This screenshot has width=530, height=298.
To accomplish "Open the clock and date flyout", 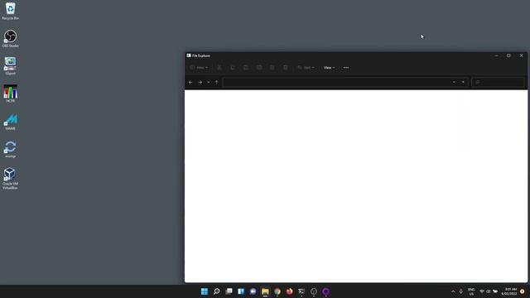I will coord(509,291).
